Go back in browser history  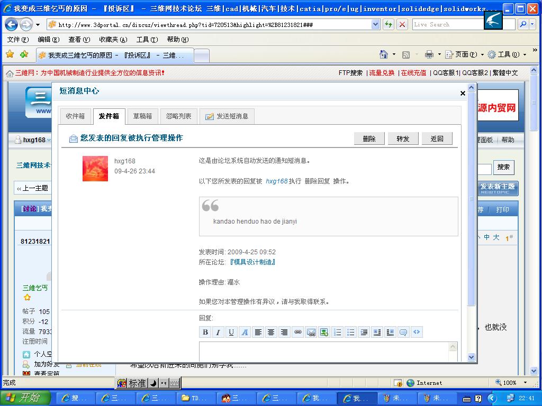coord(12,24)
